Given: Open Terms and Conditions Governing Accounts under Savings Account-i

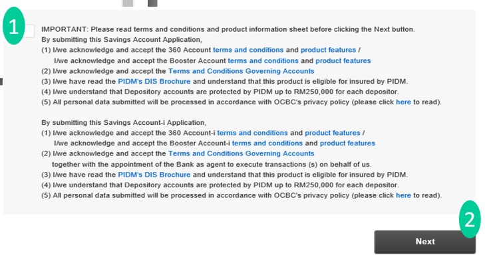Looking at the screenshot, I should tap(241, 153).
